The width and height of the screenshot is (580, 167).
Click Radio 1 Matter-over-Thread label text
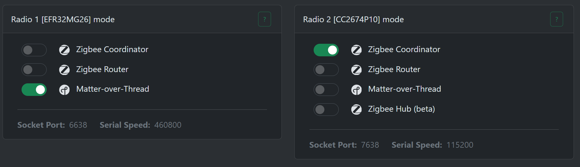[x=113, y=89]
